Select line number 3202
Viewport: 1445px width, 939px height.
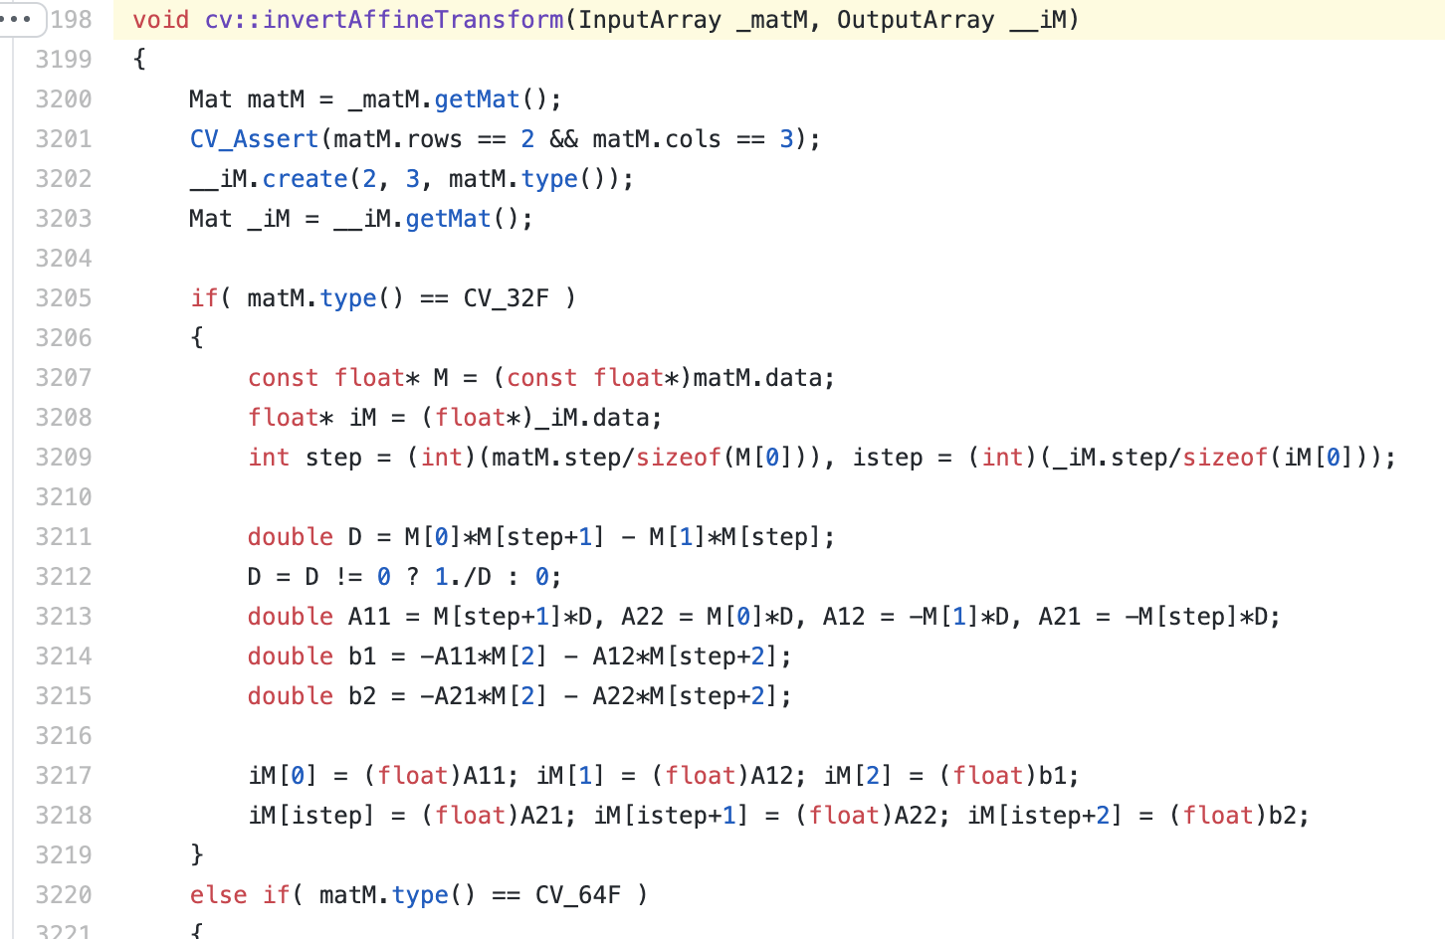click(64, 178)
